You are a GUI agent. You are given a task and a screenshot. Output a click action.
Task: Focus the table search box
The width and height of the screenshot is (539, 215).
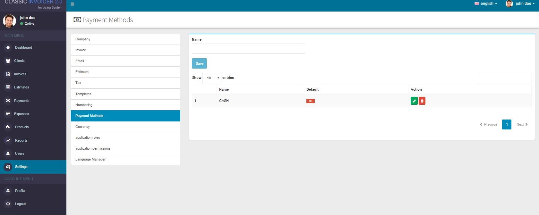505,78
